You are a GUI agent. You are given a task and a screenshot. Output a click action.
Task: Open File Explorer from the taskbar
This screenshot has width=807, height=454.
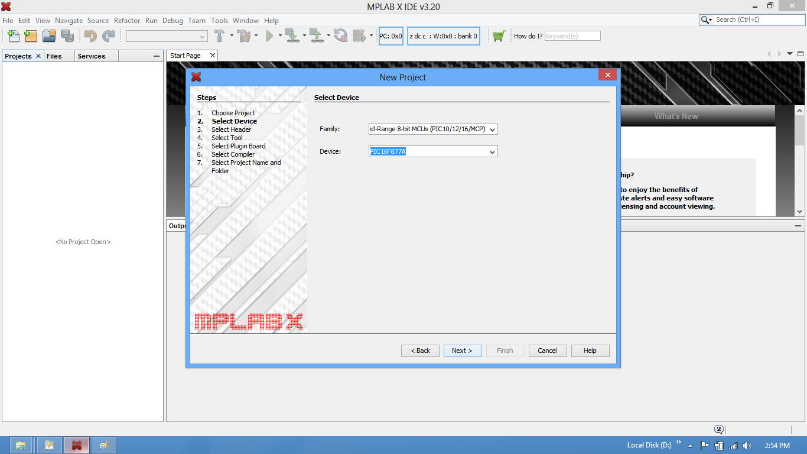pos(21,445)
